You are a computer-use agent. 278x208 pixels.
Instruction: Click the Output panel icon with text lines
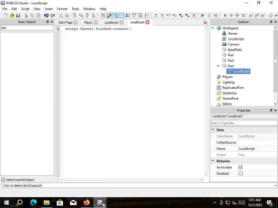(x=128, y=15)
